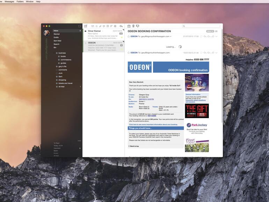Star the first ODEON message dated 21/07/2015
Screen dimensions: 269x202
(129, 36)
